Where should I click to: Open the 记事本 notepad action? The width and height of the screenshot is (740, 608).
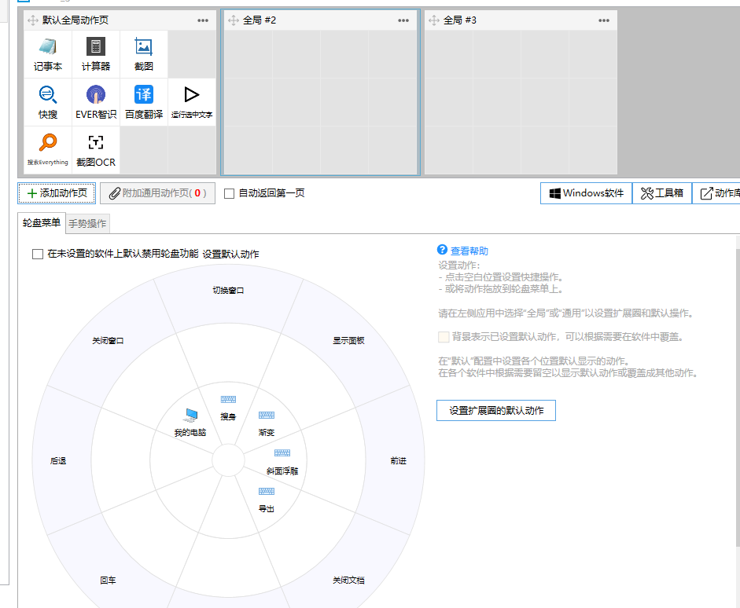[x=48, y=54]
